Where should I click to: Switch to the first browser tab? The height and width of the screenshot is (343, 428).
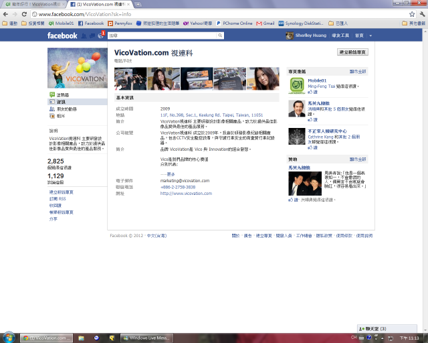pos(34,5)
